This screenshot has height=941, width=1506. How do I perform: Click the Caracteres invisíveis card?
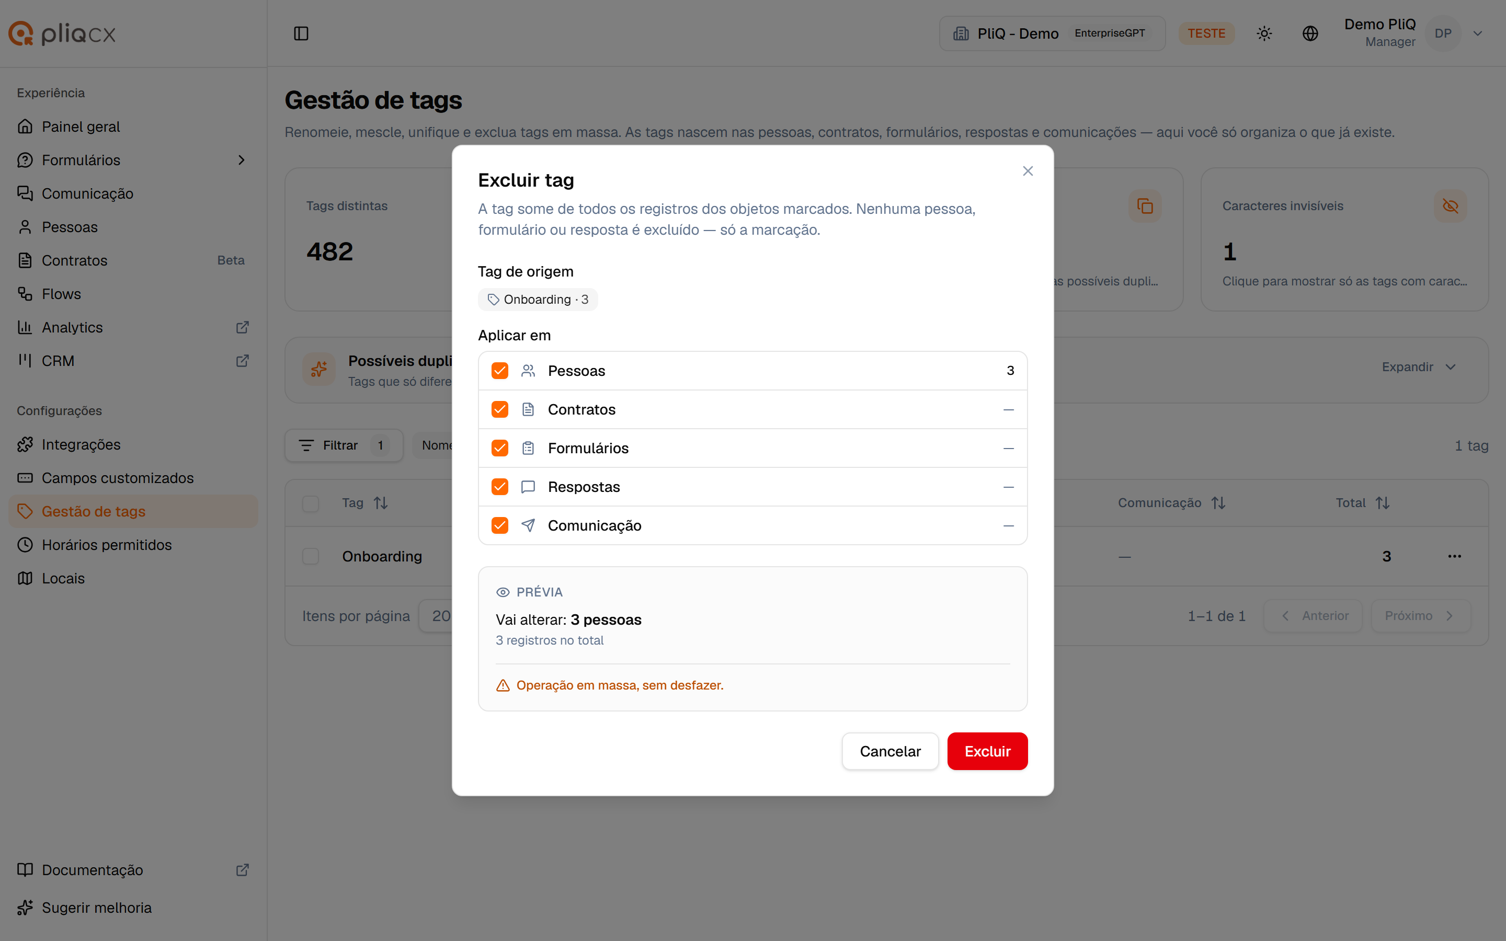click(1344, 239)
